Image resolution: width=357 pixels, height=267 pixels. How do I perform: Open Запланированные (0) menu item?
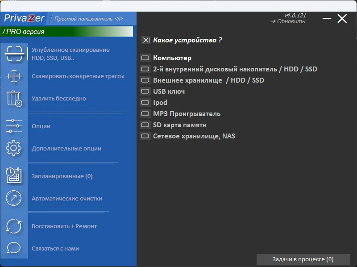click(x=62, y=176)
